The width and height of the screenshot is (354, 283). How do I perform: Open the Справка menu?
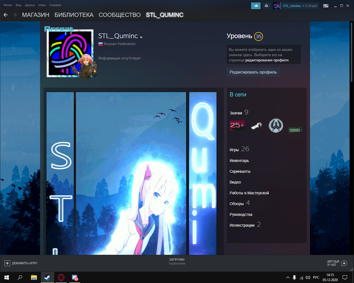pyautogui.click(x=55, y=5)
